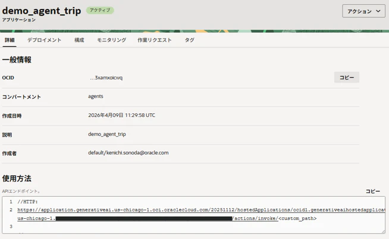Open the 作業リクエスト tab

[x=155, y=40]
